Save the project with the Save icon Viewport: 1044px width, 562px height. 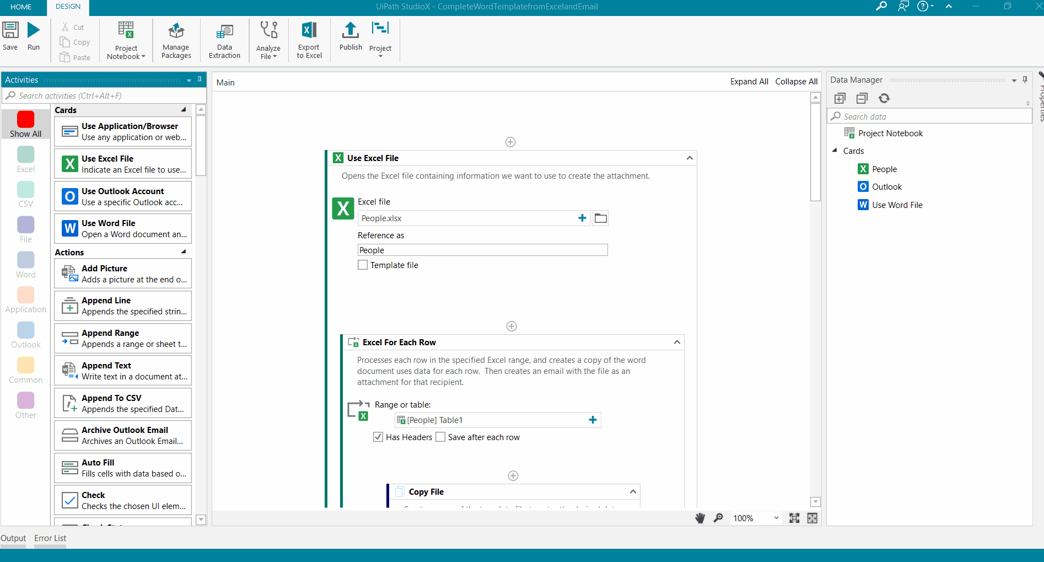pos(10,36)
